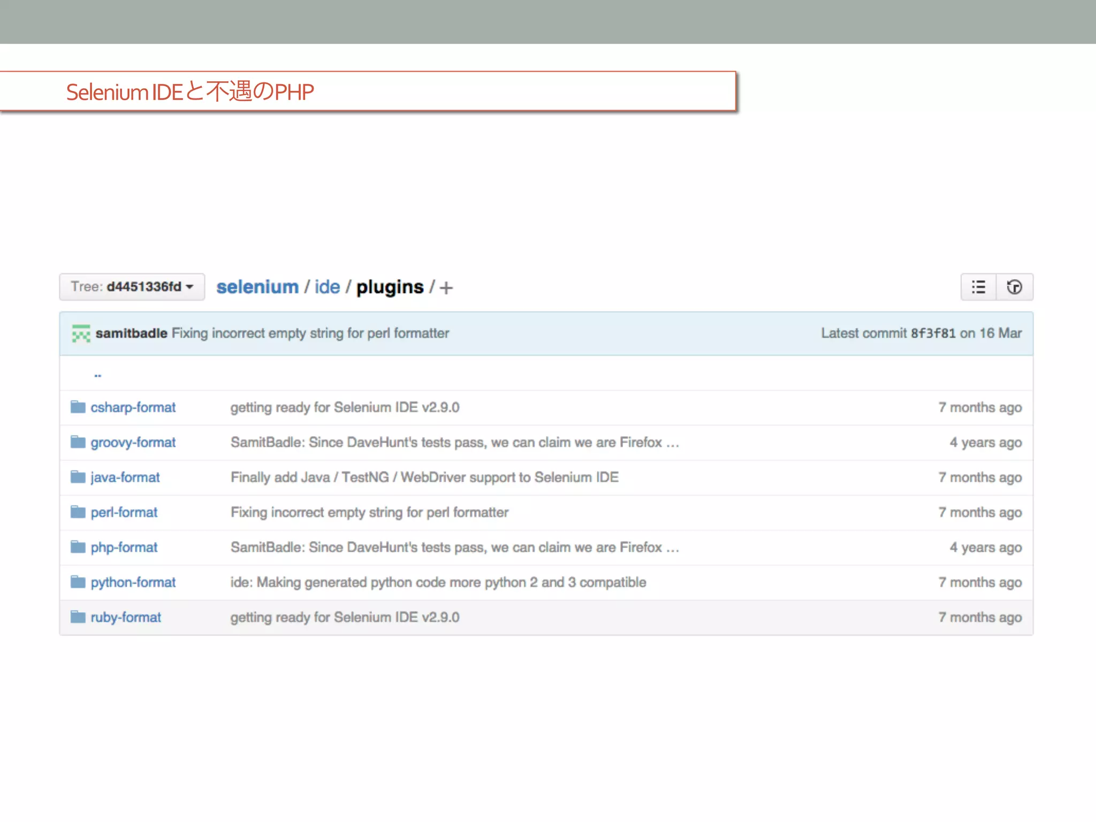Click the 'plugins' current directory name
The image size is (1096, 822).
(390, 287)
